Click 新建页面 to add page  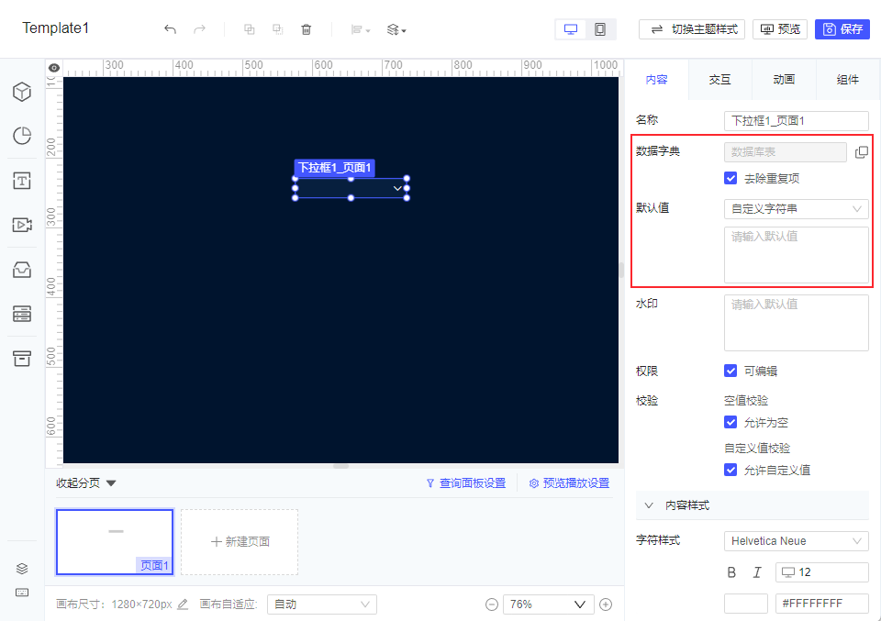(240, 542)
